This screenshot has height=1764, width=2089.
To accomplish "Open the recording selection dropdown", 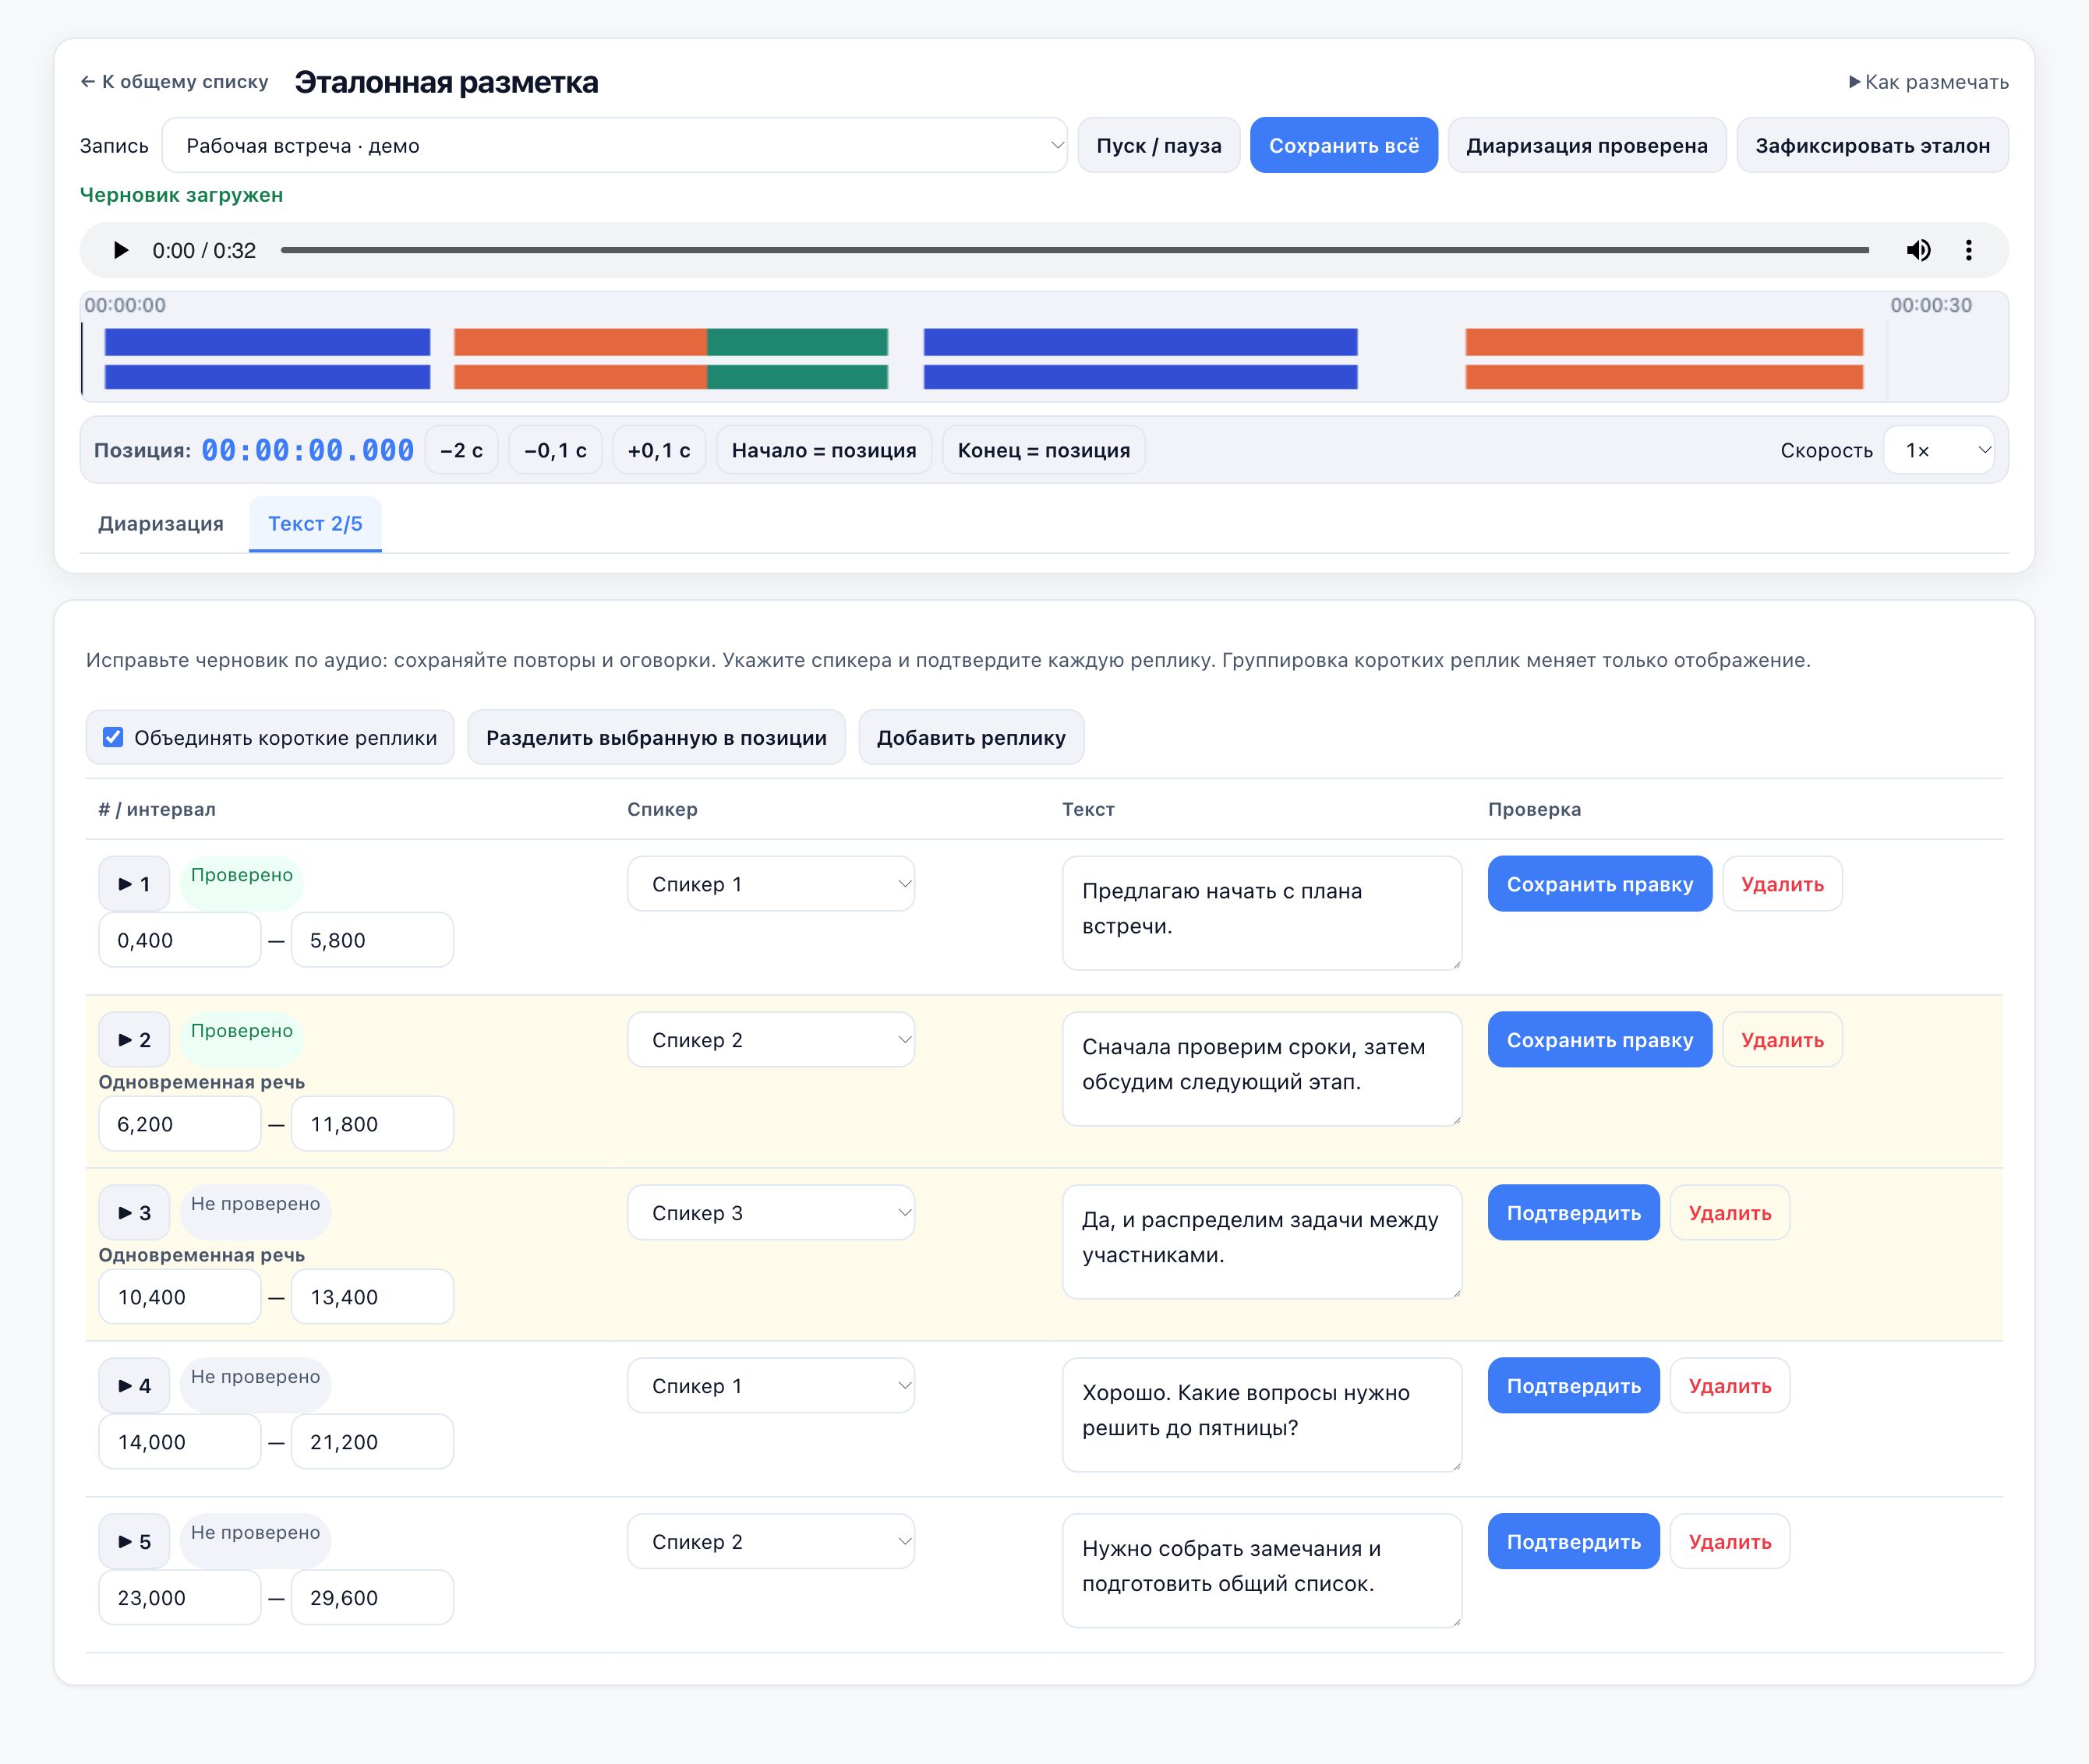I will coord(614,145).
